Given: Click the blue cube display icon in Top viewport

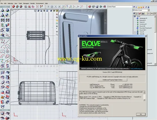Looking at the screenshot, I should 51,11.
